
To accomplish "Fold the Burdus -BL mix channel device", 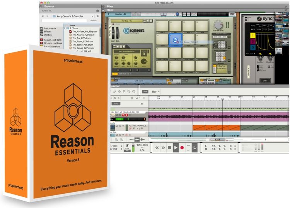I will [109, 14].
